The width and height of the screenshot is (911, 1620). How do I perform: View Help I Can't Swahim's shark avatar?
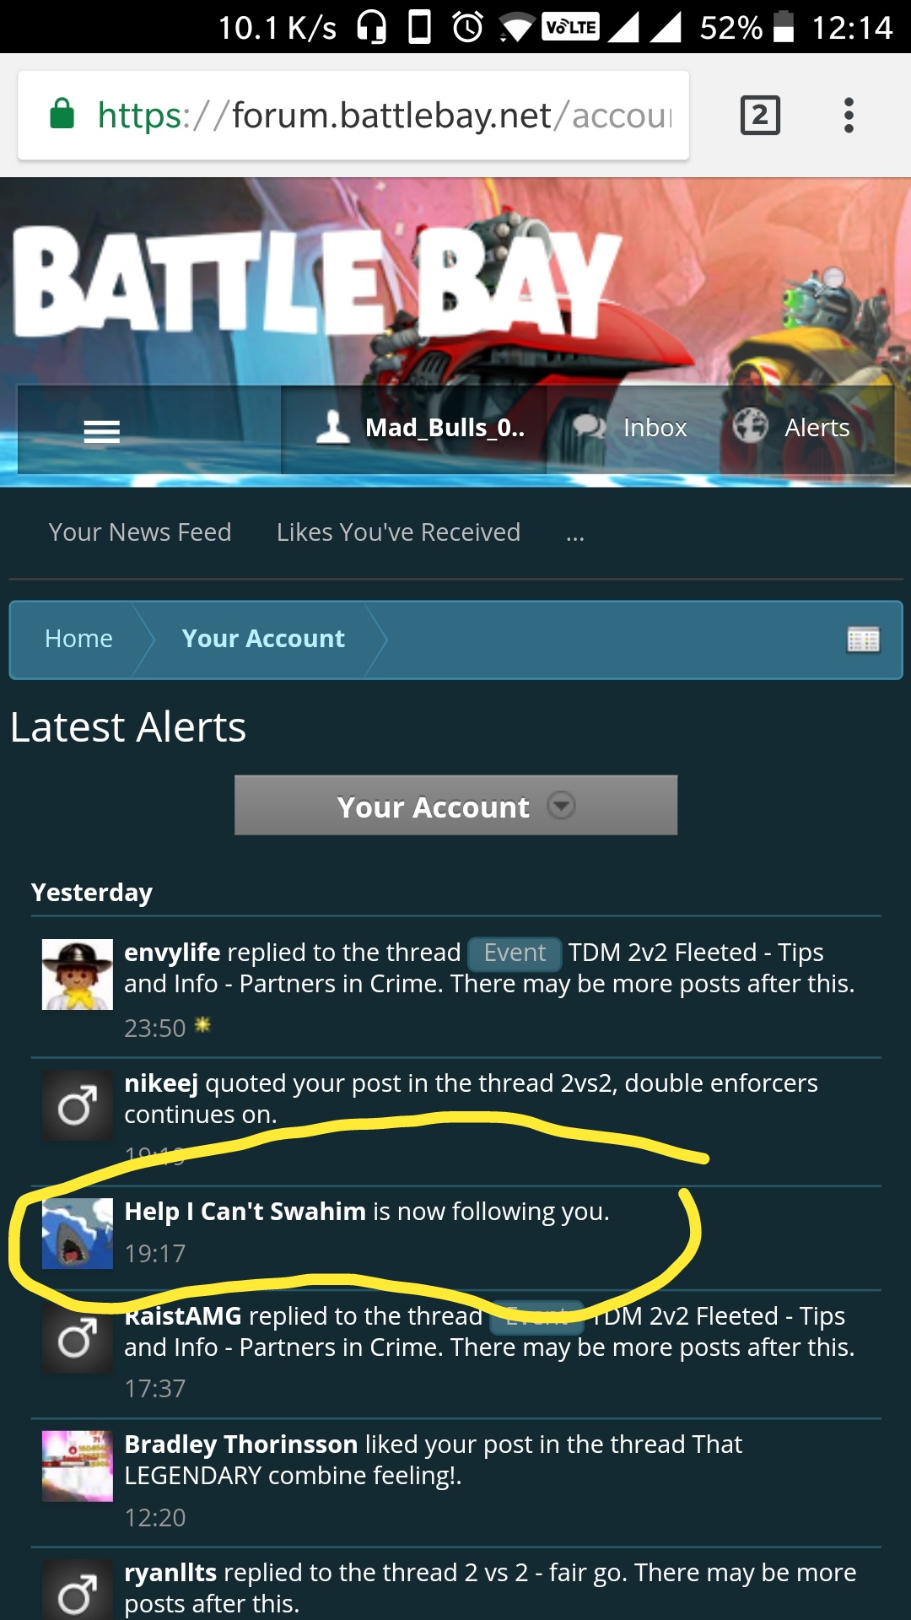pos(78,1234)
